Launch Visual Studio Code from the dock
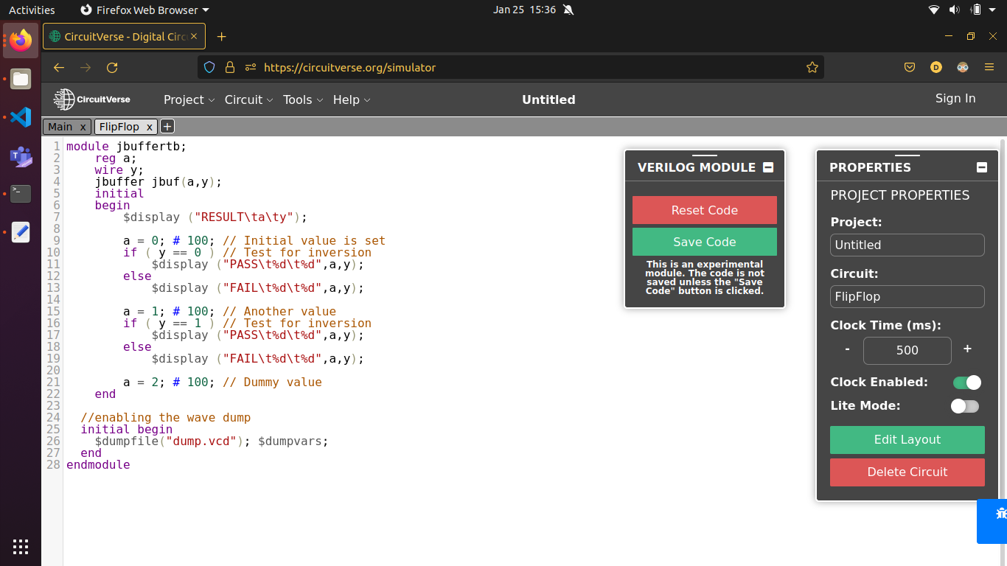 tap(20, 116)
